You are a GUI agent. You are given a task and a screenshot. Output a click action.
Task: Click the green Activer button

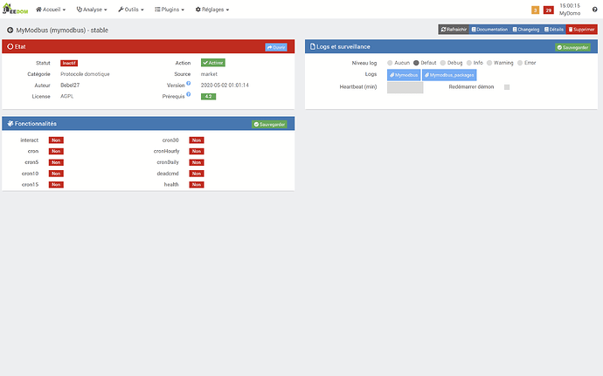click(x=213, y=63)
